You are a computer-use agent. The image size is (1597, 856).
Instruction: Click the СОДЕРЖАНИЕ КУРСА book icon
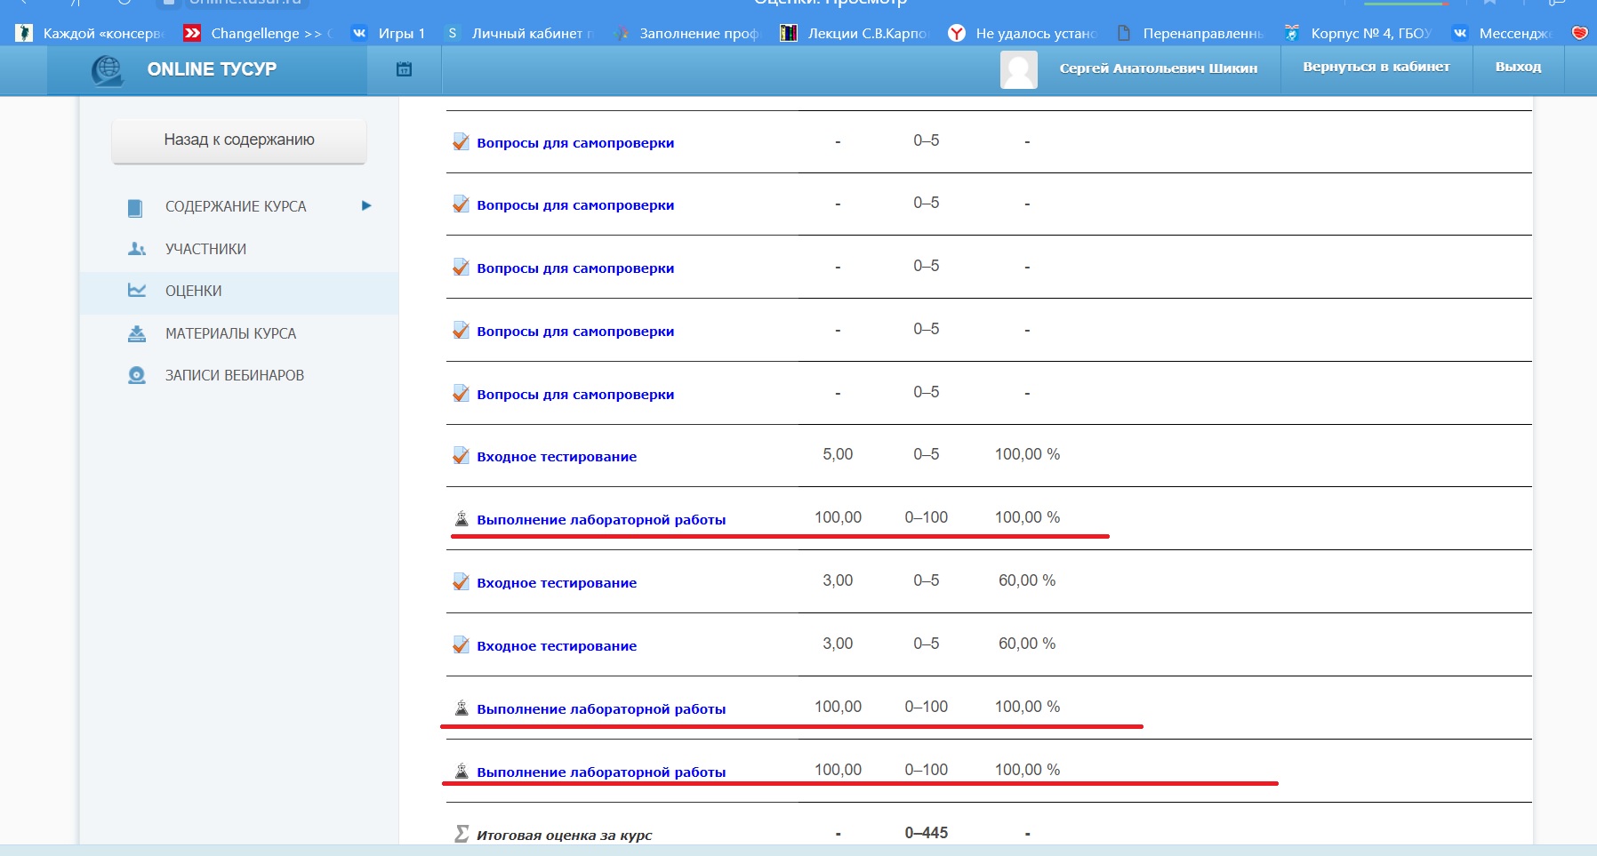click(135, 207)
